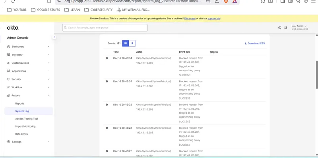Image resolution: width=318 pixels, height=158 pixels.
Task: Expand the Workflow menu chevron
Action: tap(48, 87)
